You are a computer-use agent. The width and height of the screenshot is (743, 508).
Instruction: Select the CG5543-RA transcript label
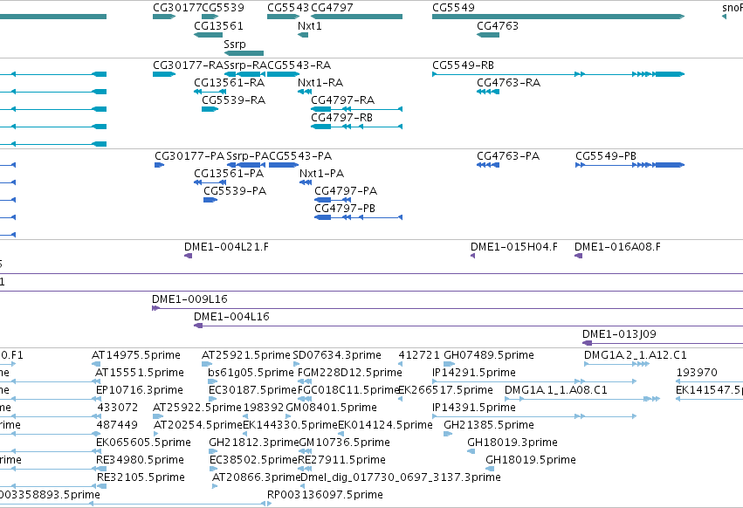(299, 65)
